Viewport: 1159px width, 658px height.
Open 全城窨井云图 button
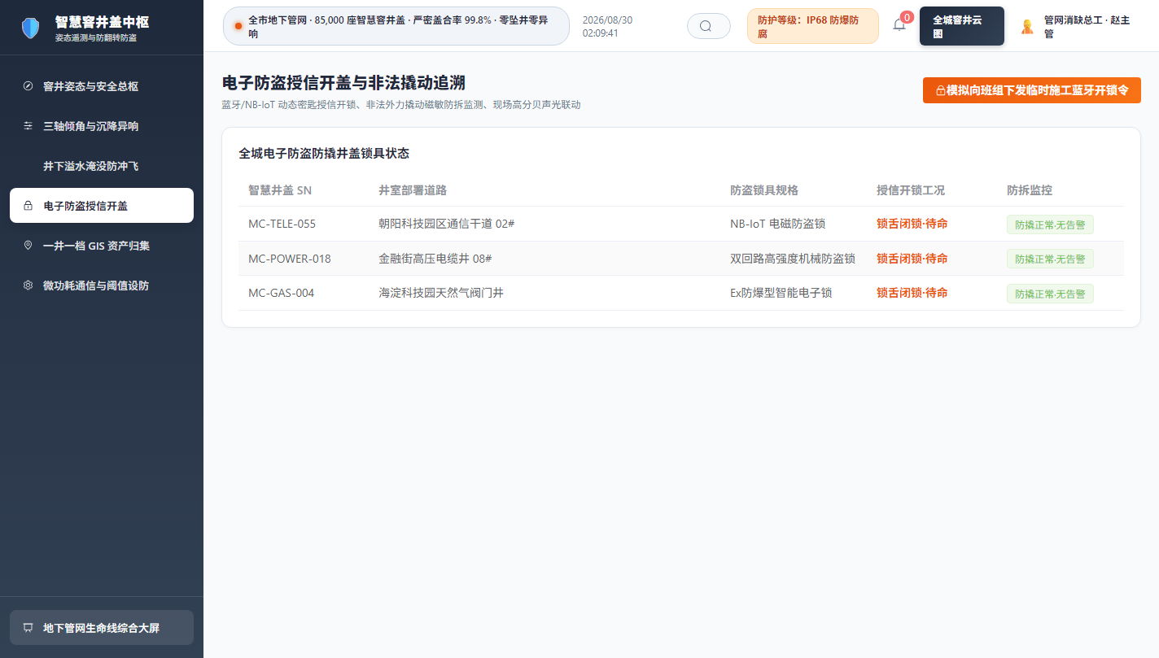coord(962,26)
